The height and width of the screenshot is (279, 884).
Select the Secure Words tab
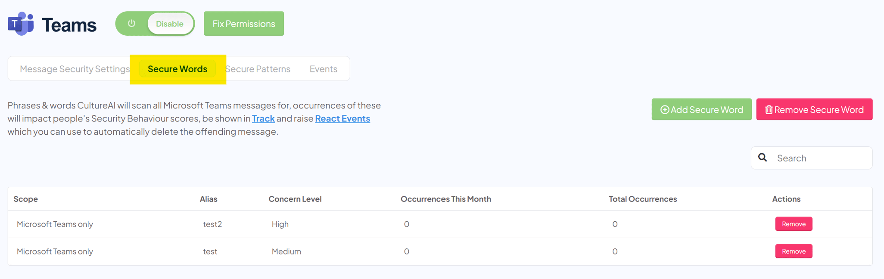point(177,69)
